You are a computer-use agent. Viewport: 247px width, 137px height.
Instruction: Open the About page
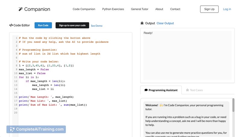coord(159,9)
